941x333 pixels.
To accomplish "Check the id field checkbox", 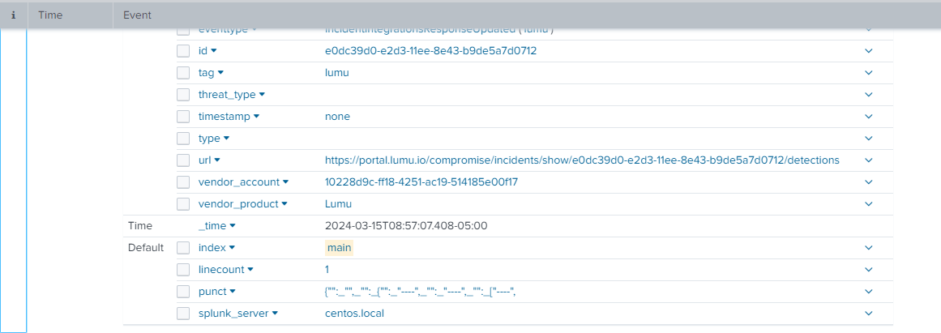I will 183,51.
